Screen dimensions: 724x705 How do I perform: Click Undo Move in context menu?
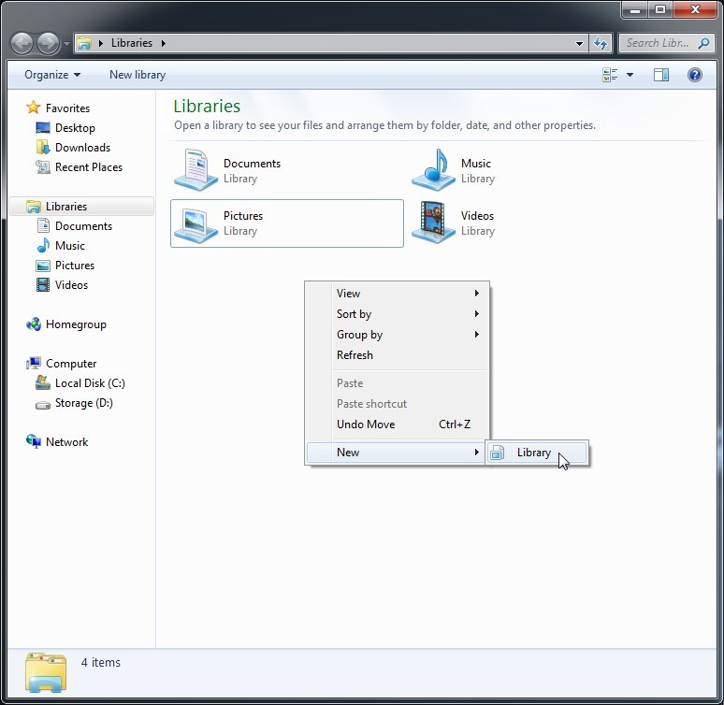pyautogui.click(x=366, y=424)
